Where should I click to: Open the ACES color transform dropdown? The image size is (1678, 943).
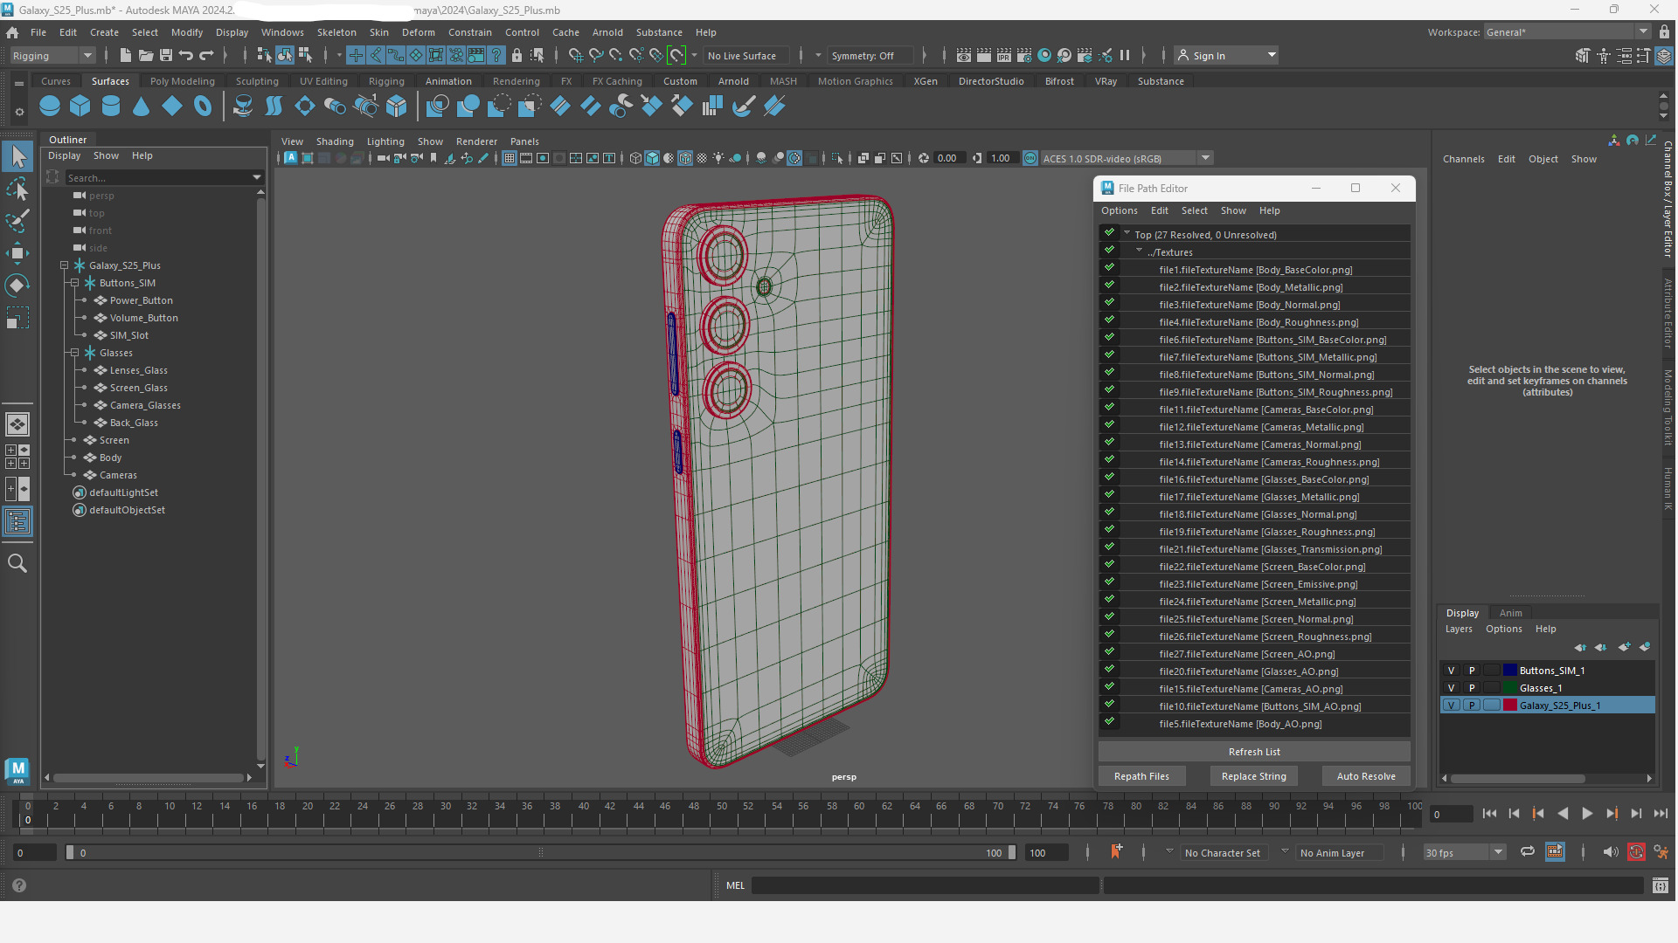(x=1205, y=158)
